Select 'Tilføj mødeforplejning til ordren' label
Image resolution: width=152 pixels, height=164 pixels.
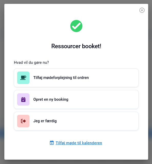click(61, 78)
